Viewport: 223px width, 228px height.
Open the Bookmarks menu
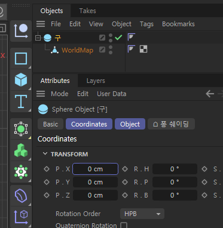(x=178, y=24)
